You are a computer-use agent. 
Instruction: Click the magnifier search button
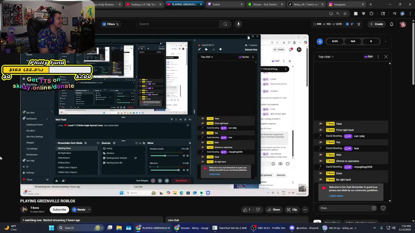pyautogui.click(x=225, y=24)
